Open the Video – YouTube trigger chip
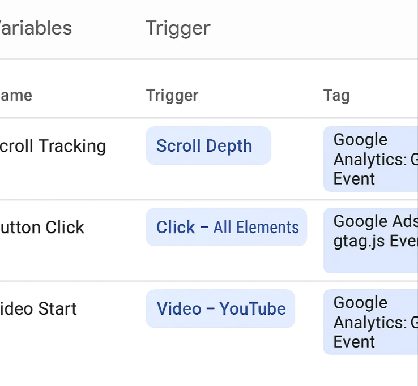 pos(220,309)
